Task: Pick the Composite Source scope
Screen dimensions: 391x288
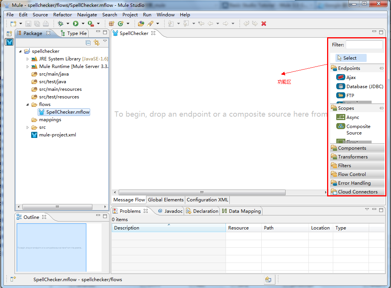Action: click(x=353, y=129)
